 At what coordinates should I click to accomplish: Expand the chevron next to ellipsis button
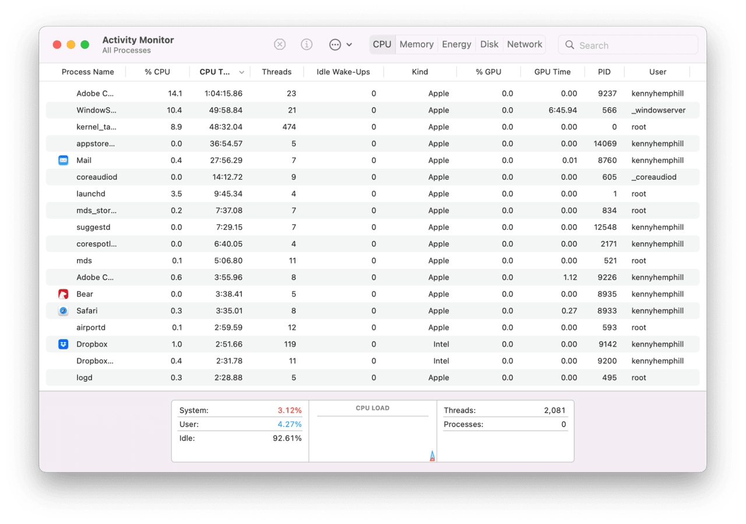[x=349, y=45]
